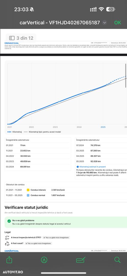Tap the green OK button
The height and width of the screenshot is (276, 127).
(118, 23)
